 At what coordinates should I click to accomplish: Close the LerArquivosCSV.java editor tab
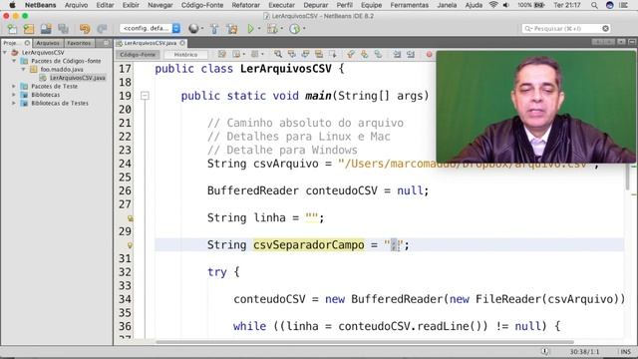182,43
